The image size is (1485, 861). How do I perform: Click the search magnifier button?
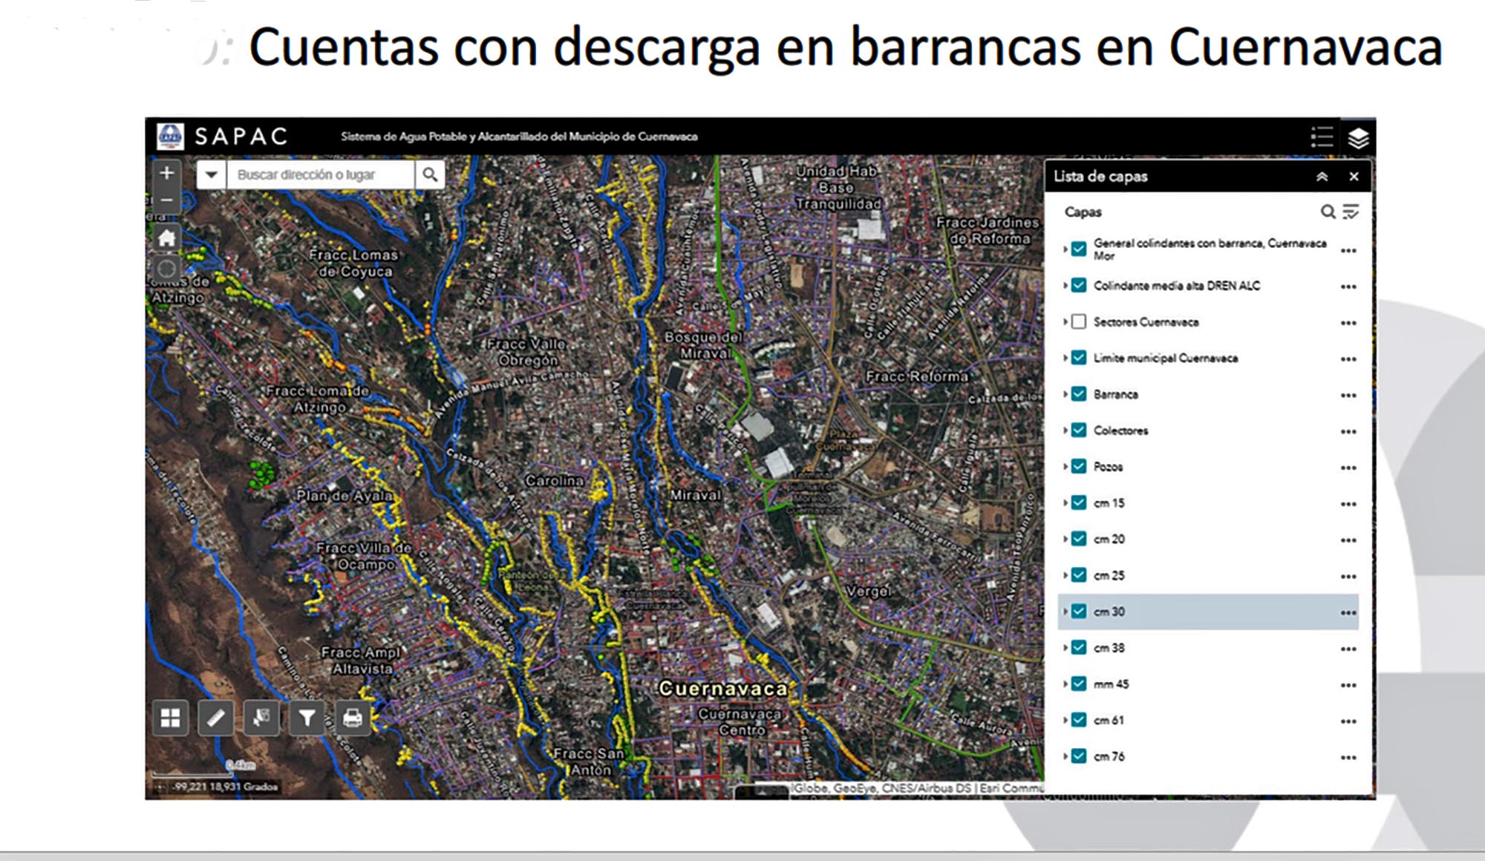[430, 174]
